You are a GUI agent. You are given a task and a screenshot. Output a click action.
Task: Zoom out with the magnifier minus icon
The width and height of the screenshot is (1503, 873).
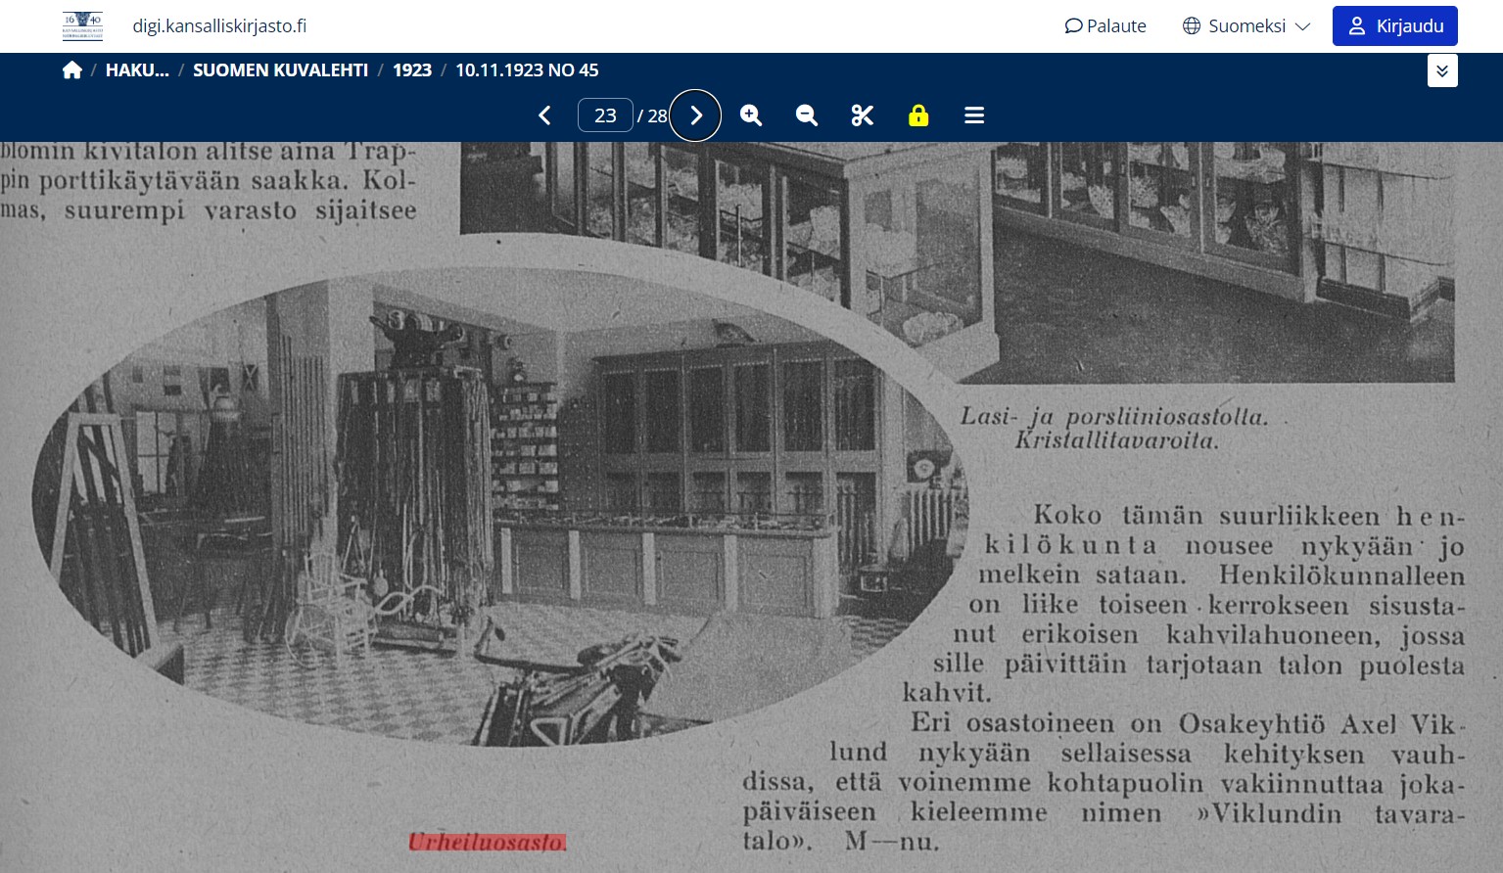click(807, 115)
